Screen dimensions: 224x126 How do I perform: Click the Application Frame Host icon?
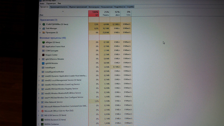coord(43,46)
